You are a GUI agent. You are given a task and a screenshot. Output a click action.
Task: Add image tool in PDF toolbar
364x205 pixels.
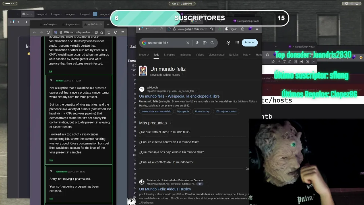click(295, 61)
